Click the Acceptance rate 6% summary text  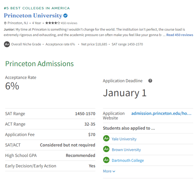(x=60, y=44)
